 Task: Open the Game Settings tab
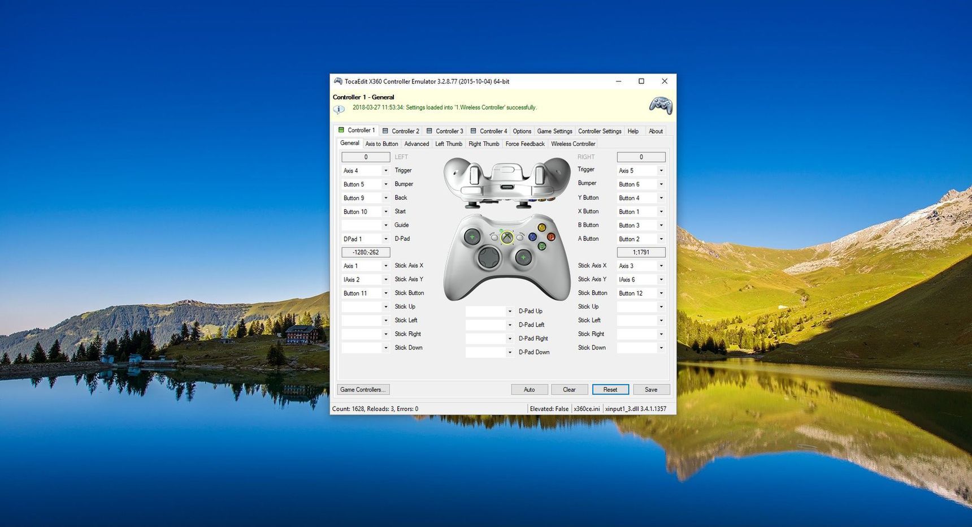(554, 131)
